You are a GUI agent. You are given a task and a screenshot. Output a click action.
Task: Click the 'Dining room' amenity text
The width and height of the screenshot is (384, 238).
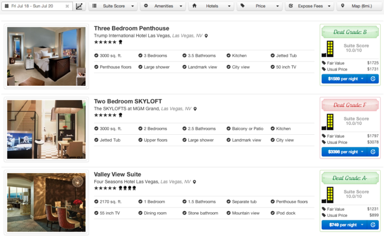click(x=155, y=213)
